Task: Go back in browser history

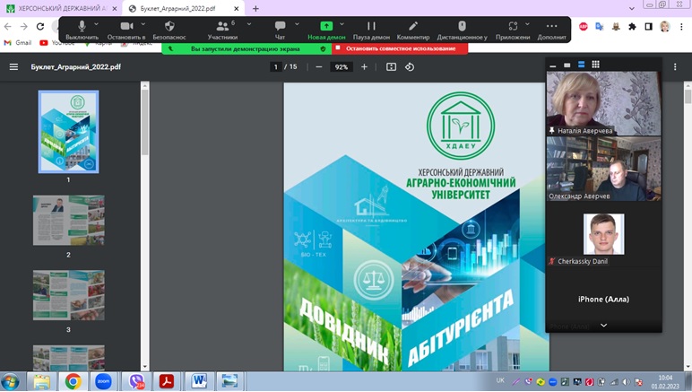Action: coord(7,27)
